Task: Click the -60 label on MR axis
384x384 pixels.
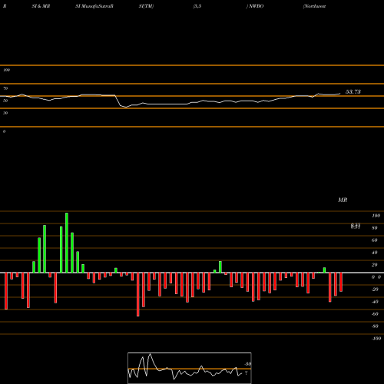Action: [375, 314]
